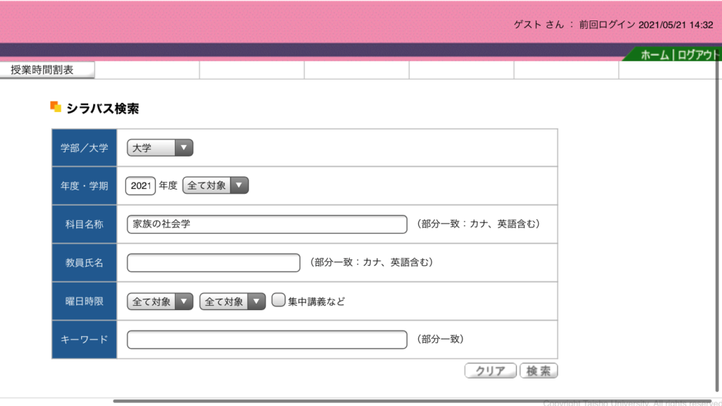Viewport: 722px width, 406px height.
Task: Click the シラバス検索 heading text
Action: [x=102, y=109]
